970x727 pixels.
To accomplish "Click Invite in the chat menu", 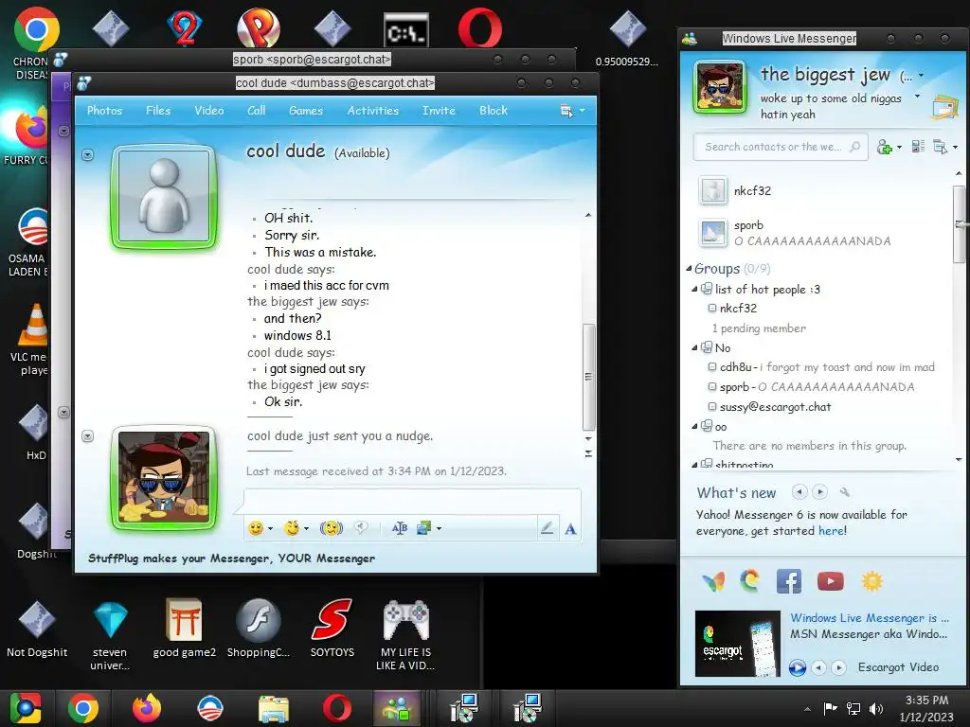I will coord(439,111).
